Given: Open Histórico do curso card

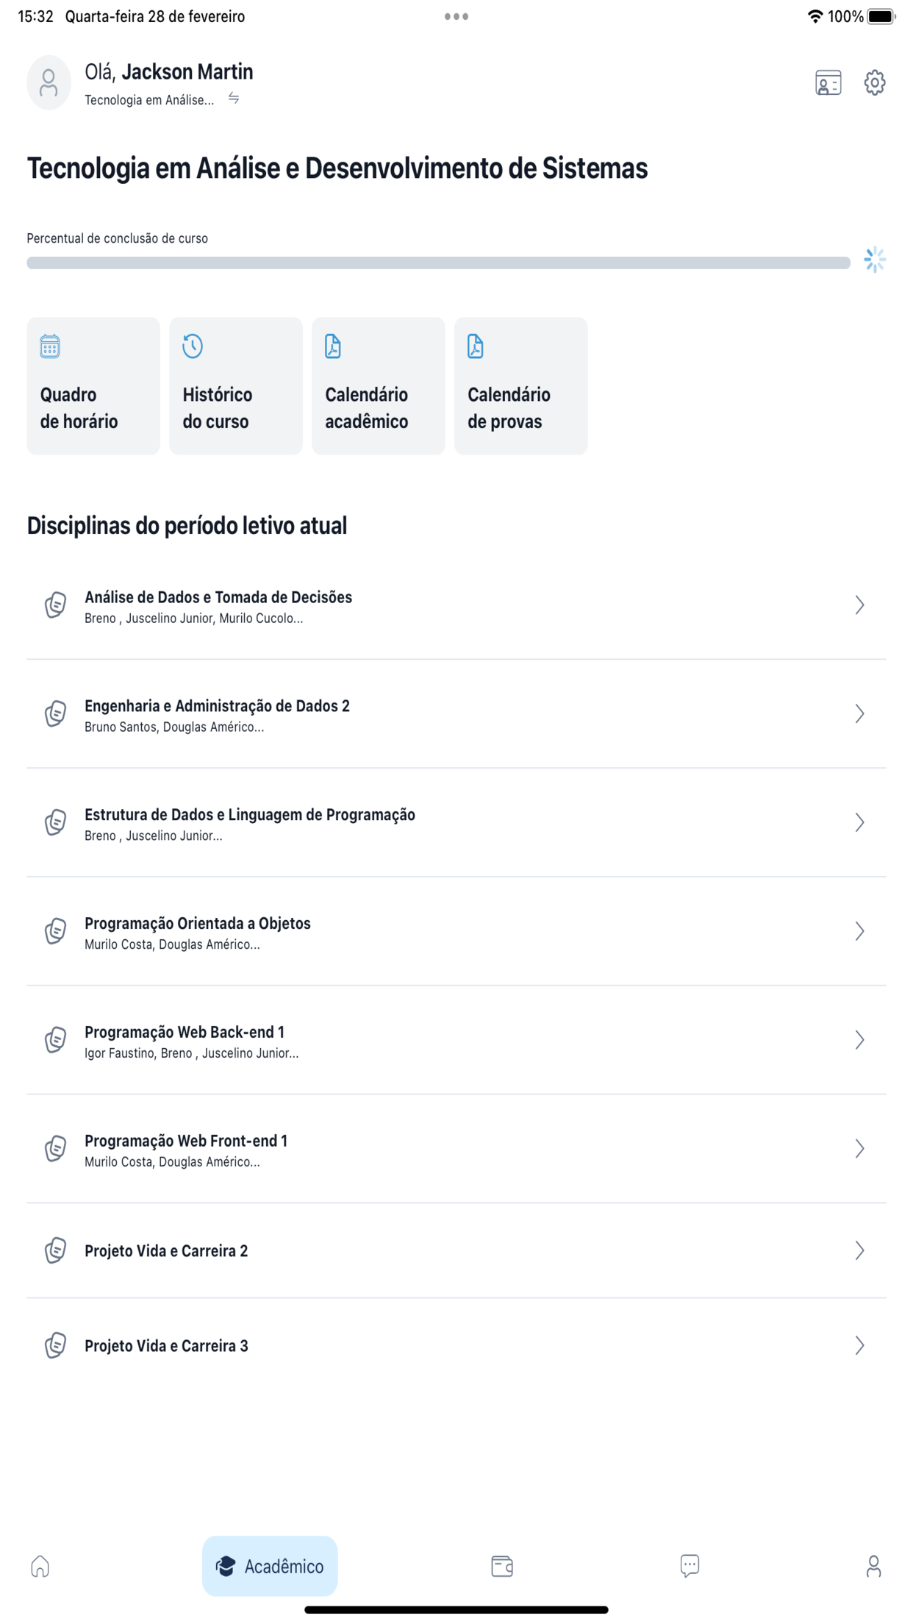Looking at the screenshot, I should click(x=236, y=386).
